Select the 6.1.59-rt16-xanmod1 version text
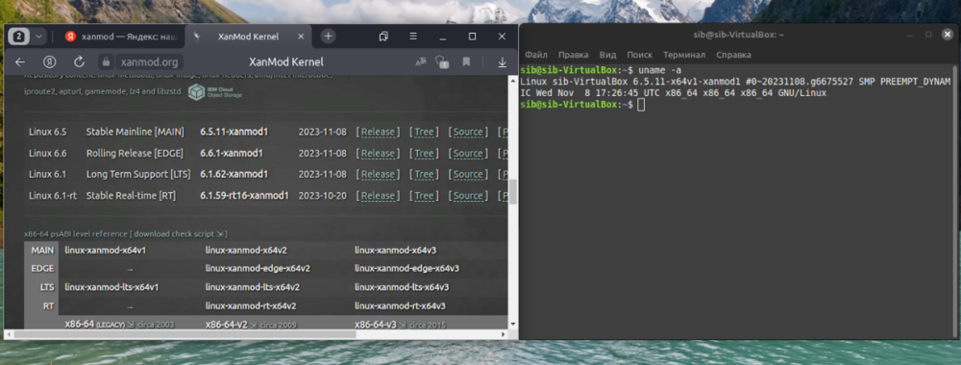The image size is (961, 365). pyautogui.click(x=244, y=195)
